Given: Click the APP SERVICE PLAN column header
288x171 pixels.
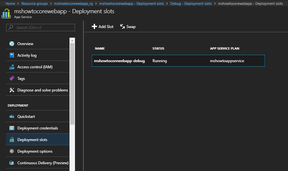Looking at the screenshot, I should (225, 48).
